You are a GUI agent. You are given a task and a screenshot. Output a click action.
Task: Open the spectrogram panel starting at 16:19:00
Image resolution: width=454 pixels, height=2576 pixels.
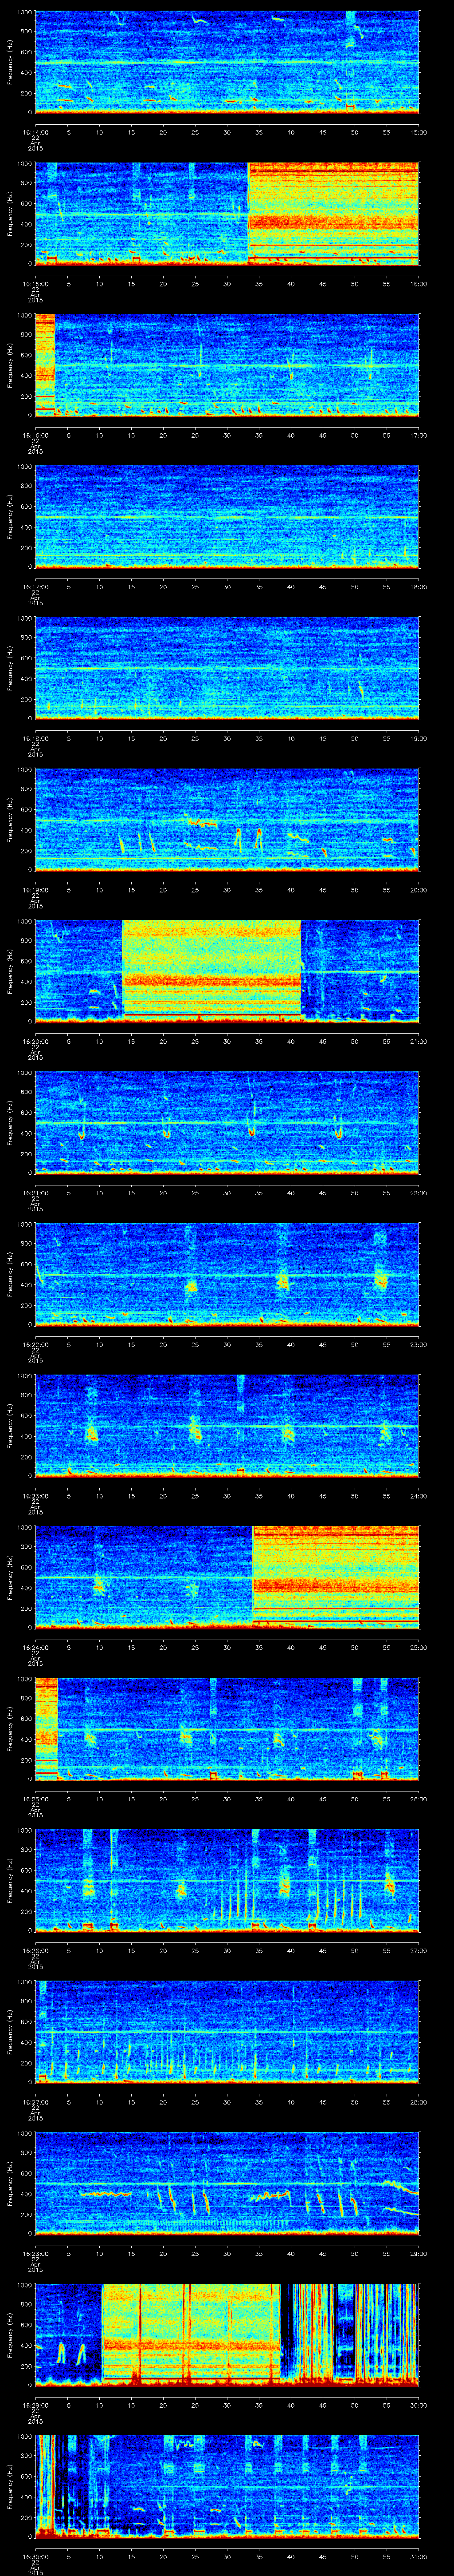(x=227, y=820)
